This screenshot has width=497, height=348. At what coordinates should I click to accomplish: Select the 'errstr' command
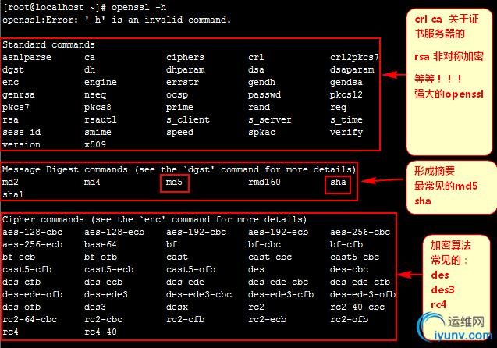[183, 83]
